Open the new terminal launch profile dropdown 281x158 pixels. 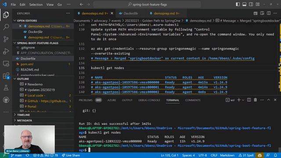[243, 100]
